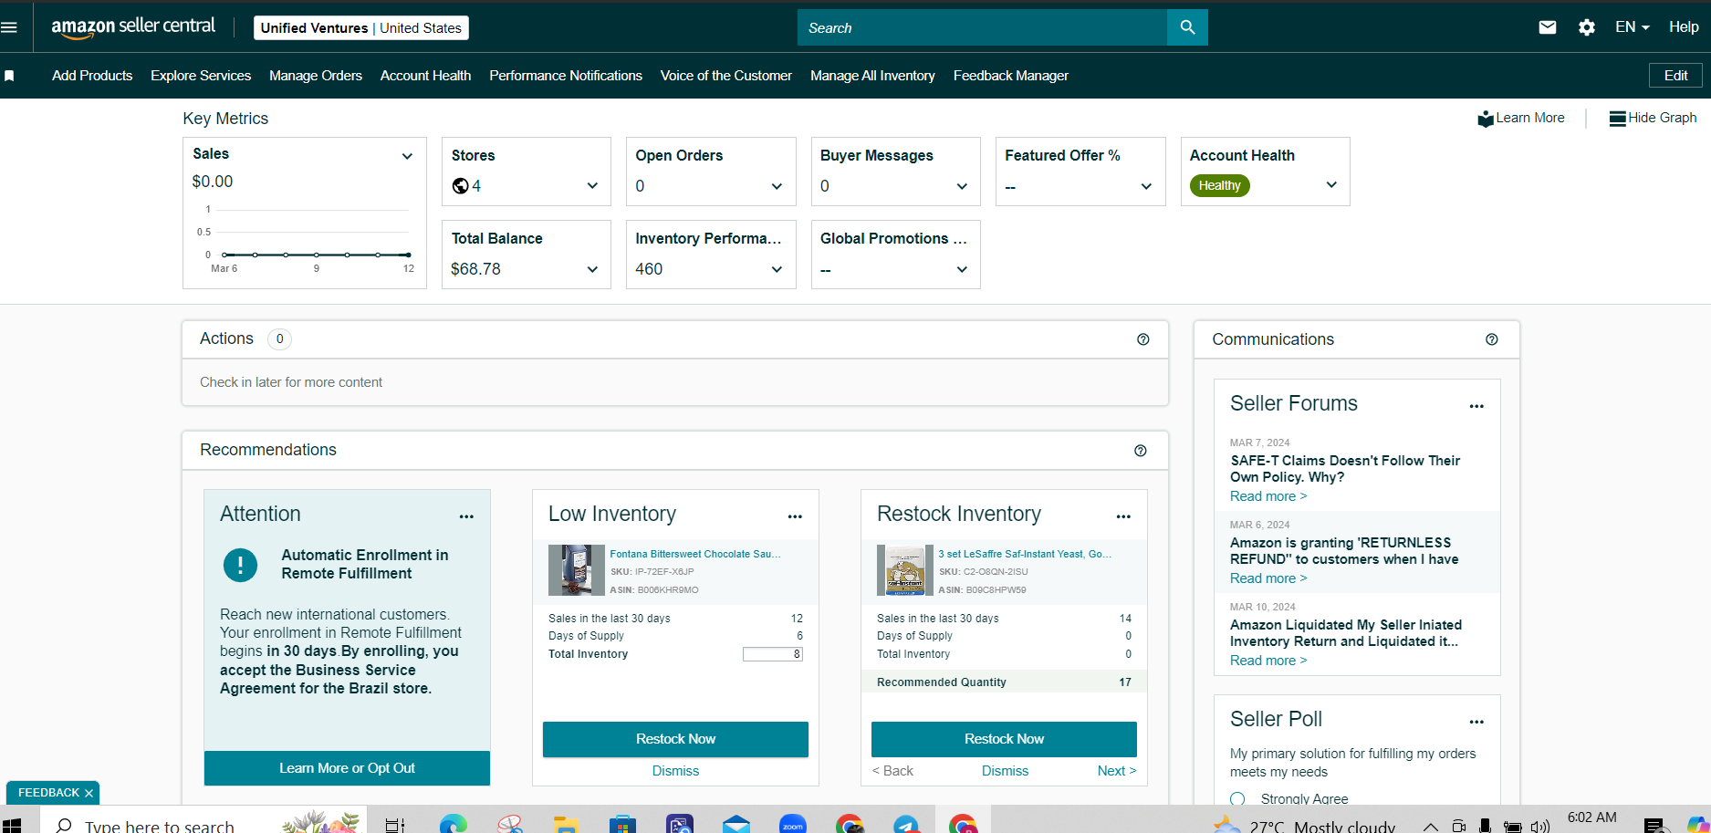This screenshot has width=1711, height=833.
Task: Click the Seller Central search field
Action: 982,27
